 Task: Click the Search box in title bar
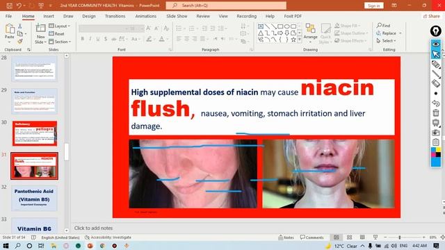click(226, 6)
